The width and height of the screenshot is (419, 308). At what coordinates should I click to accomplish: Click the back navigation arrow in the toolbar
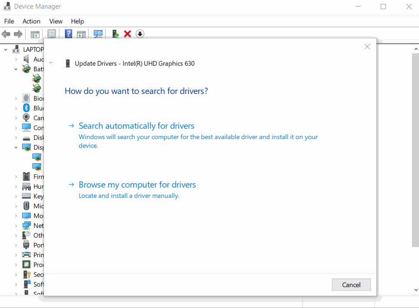tap(6, 33)
